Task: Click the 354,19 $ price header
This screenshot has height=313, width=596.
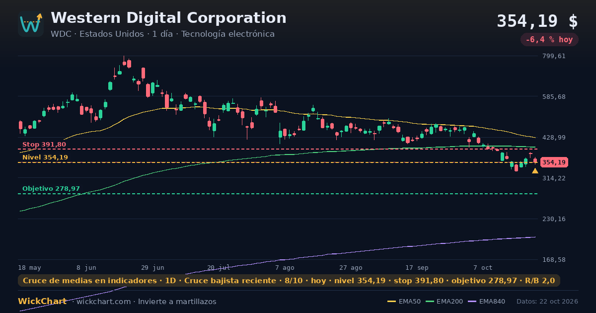Action: tap(537, 21)
